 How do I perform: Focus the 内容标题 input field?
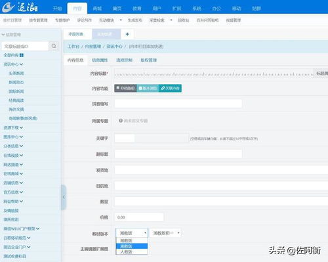point(214,74)
